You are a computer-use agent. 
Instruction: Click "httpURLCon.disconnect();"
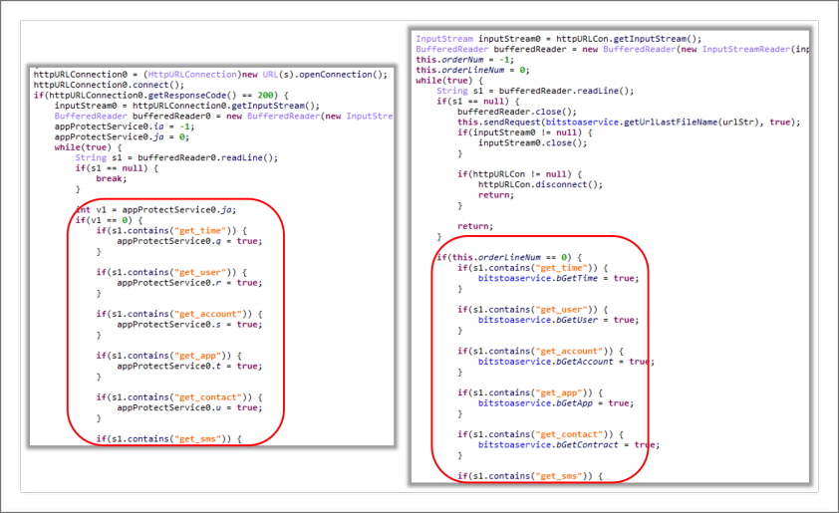point(540,184)
